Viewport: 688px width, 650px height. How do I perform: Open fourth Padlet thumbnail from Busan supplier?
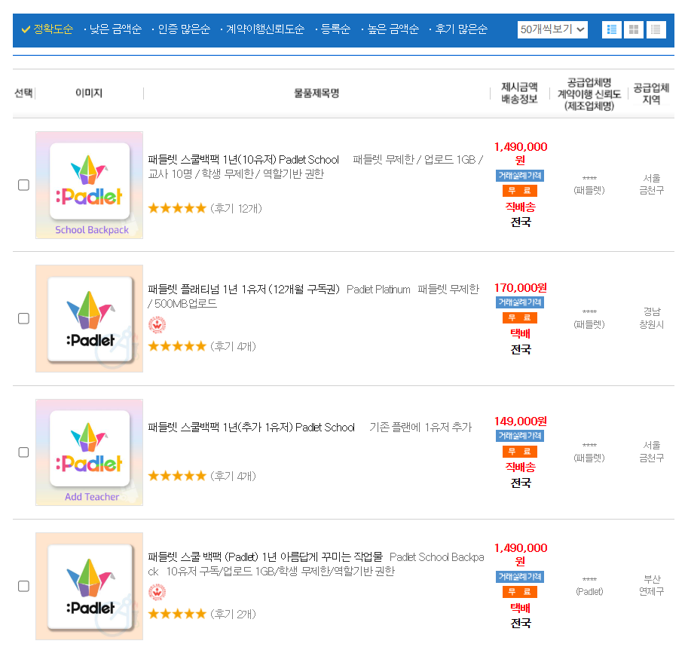89,586
